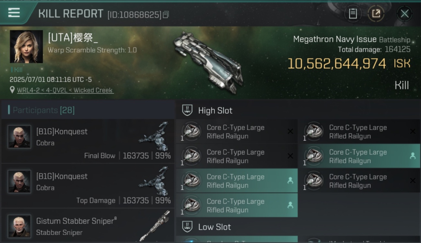Click Konquest's portrait in Final Blow row
421x243 pixels.
click(x=19, y=136)
